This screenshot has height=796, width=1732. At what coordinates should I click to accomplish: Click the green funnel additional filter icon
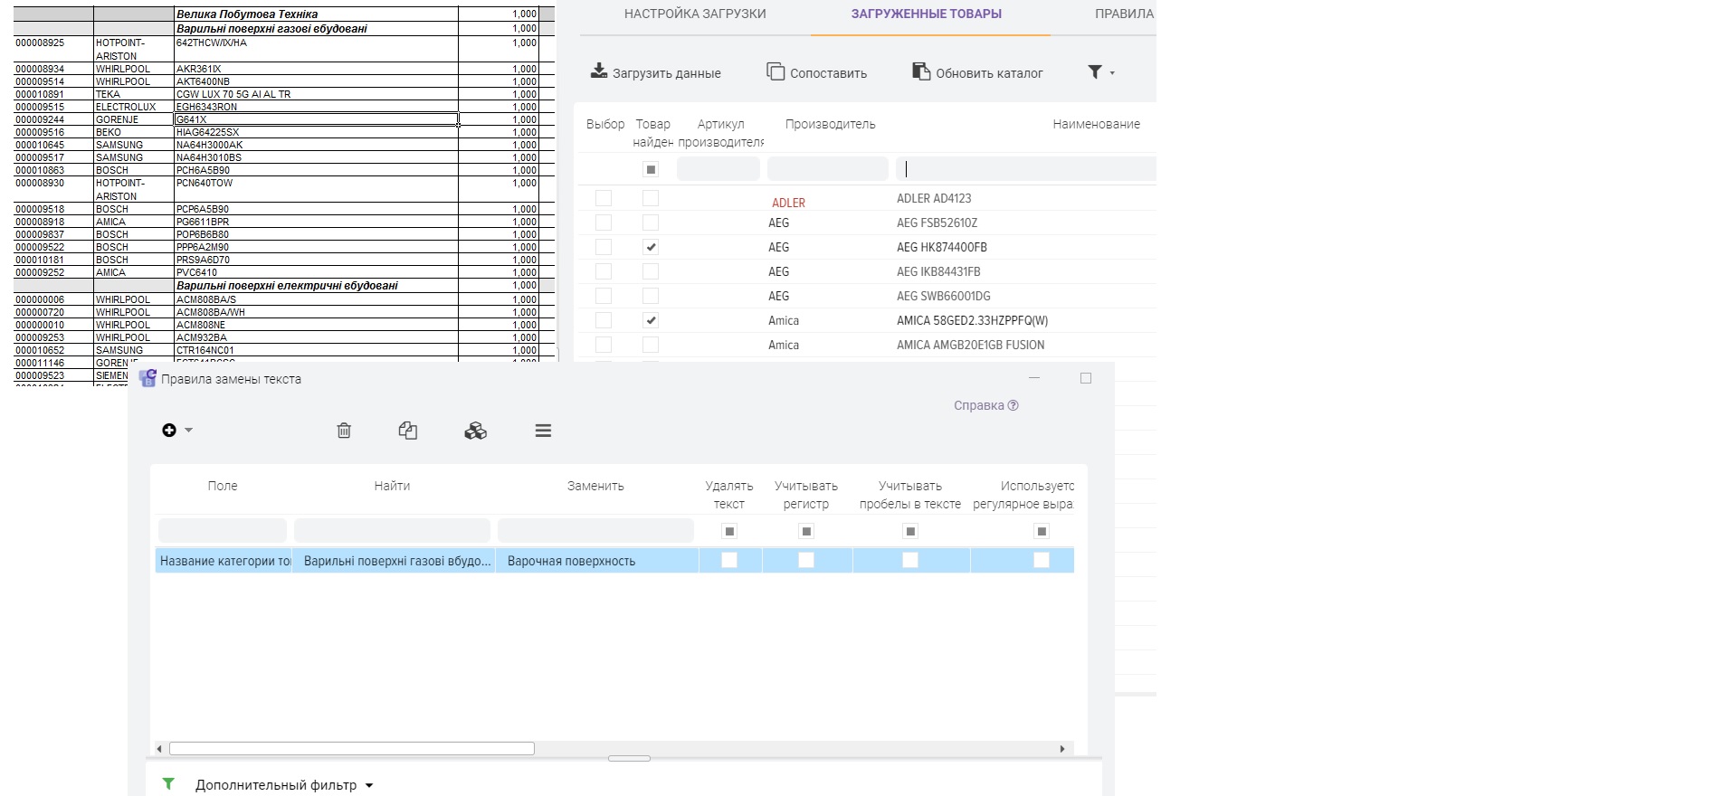pos(168,783)
